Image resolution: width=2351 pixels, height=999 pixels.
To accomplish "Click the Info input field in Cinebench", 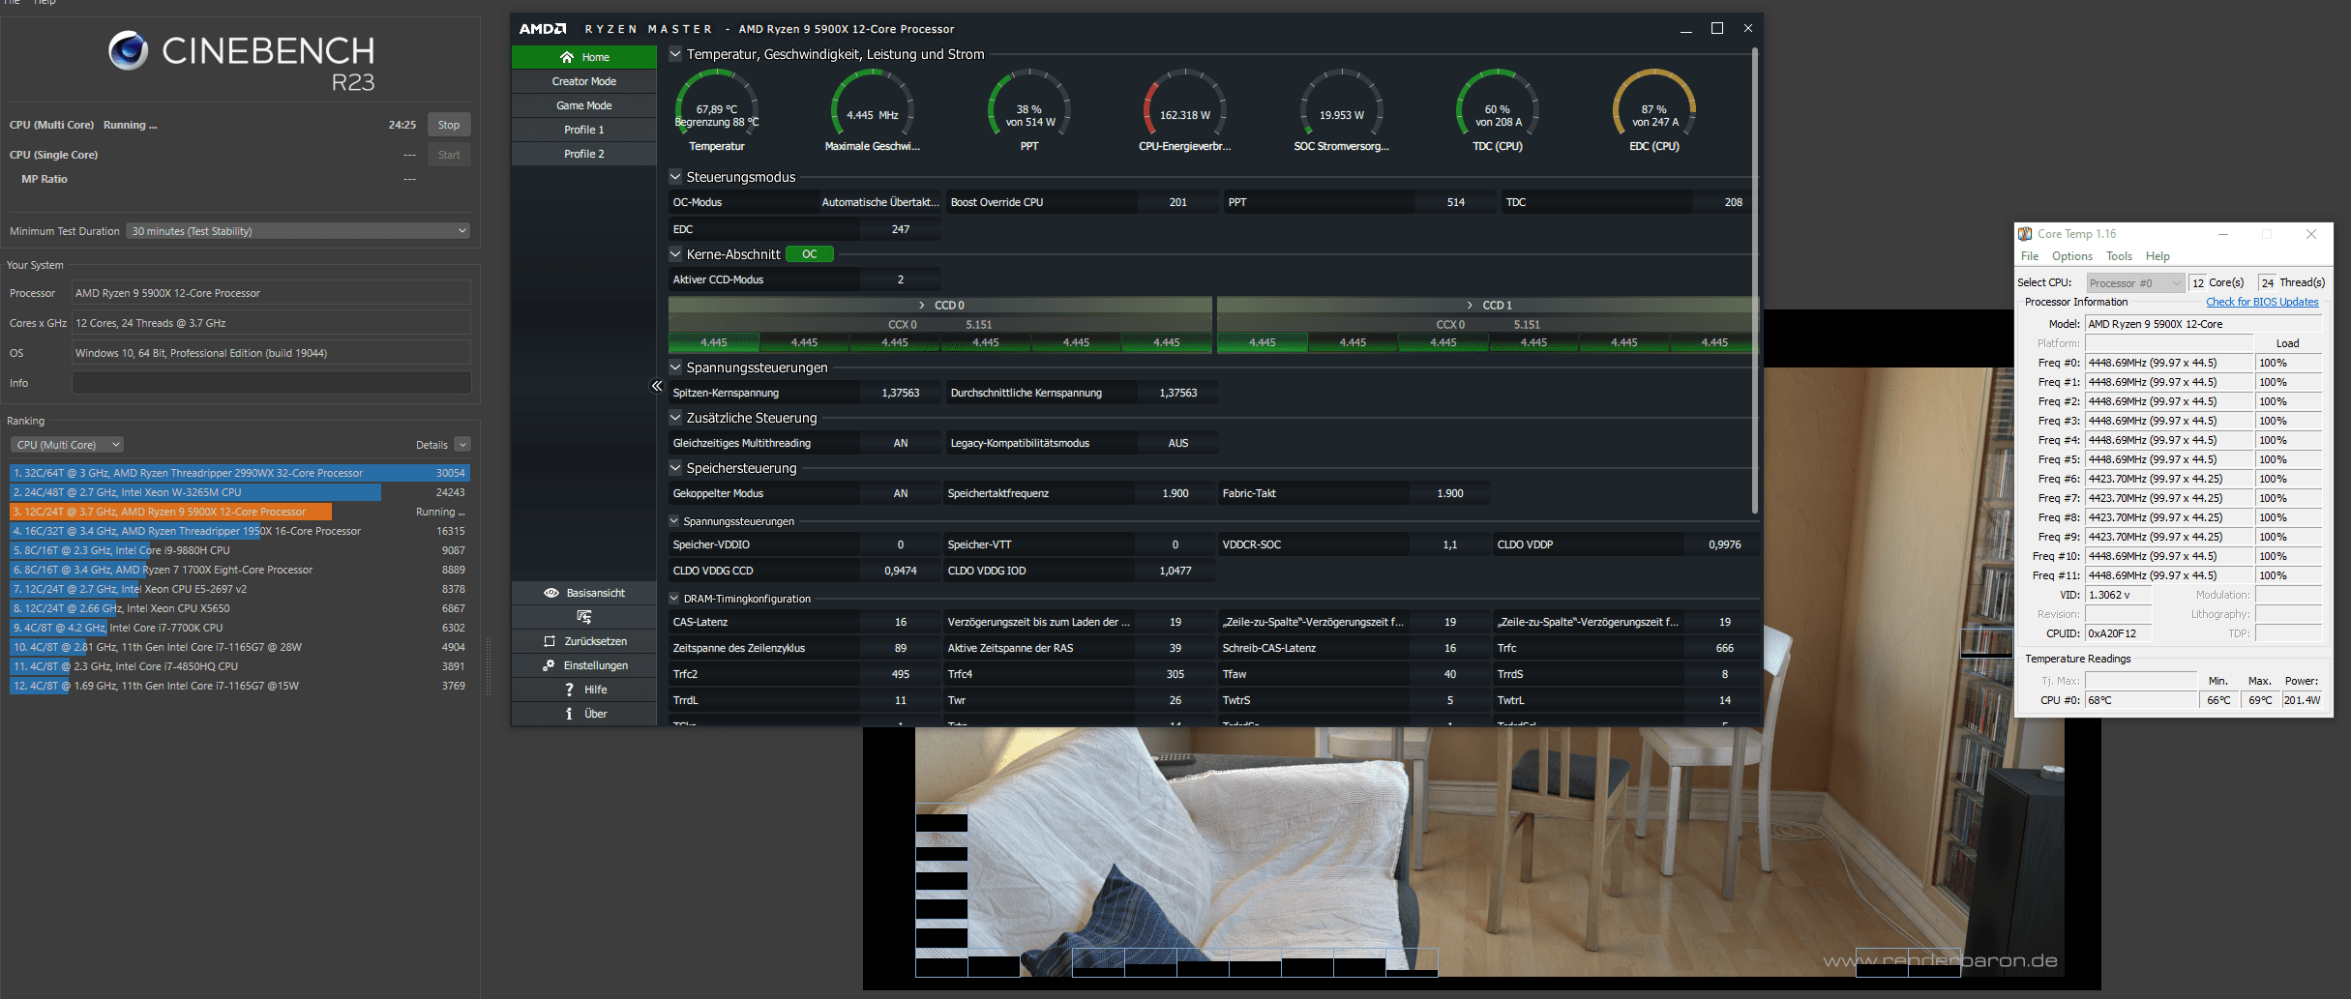I will [272, 383].
